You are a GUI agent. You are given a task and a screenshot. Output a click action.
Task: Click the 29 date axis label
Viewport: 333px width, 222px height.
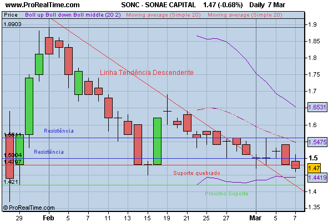pyautogui.click(x=19, y=218)
